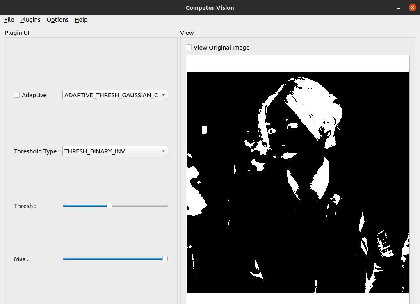Click the Threshold Type label
420x304 pixels.
pyautogui.click(x=37, y=151)
